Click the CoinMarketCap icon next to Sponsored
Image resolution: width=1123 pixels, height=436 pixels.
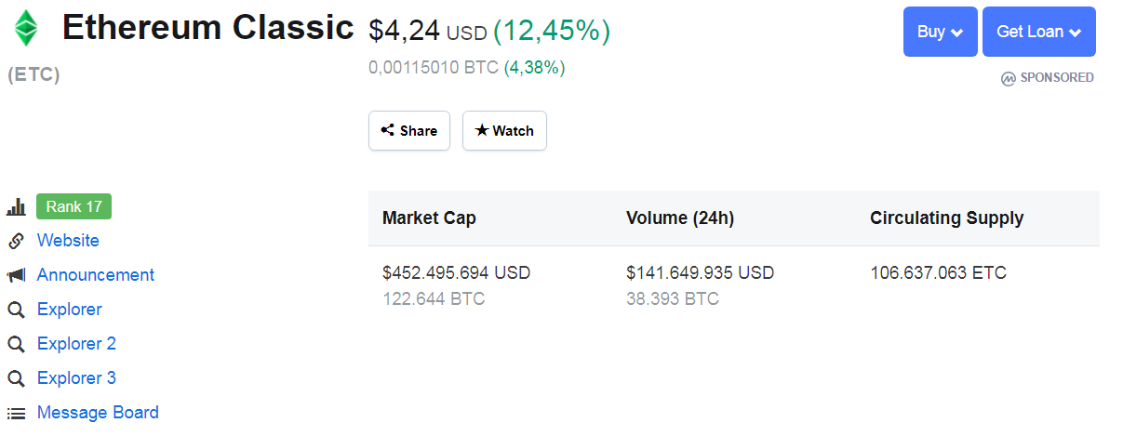coord(1009,78)
